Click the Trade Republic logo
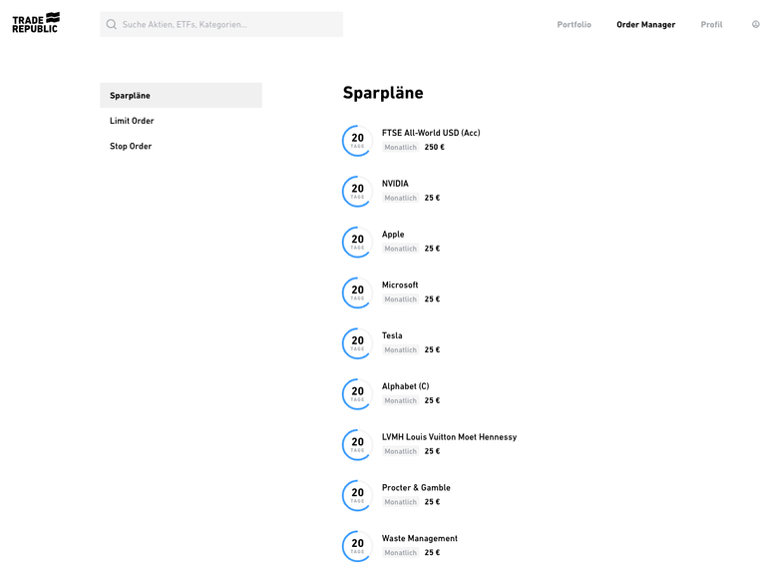The height and width of the screenshot is (575, 766). point(36,23)
